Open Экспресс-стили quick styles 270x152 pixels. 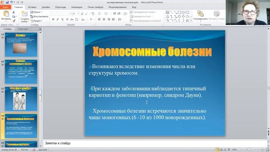point(216,16)
